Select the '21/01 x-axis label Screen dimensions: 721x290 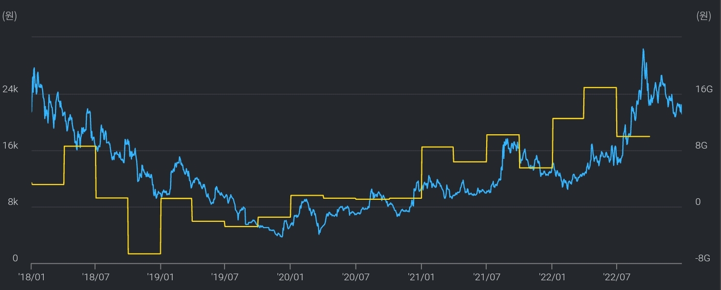(x=421, y=277)
